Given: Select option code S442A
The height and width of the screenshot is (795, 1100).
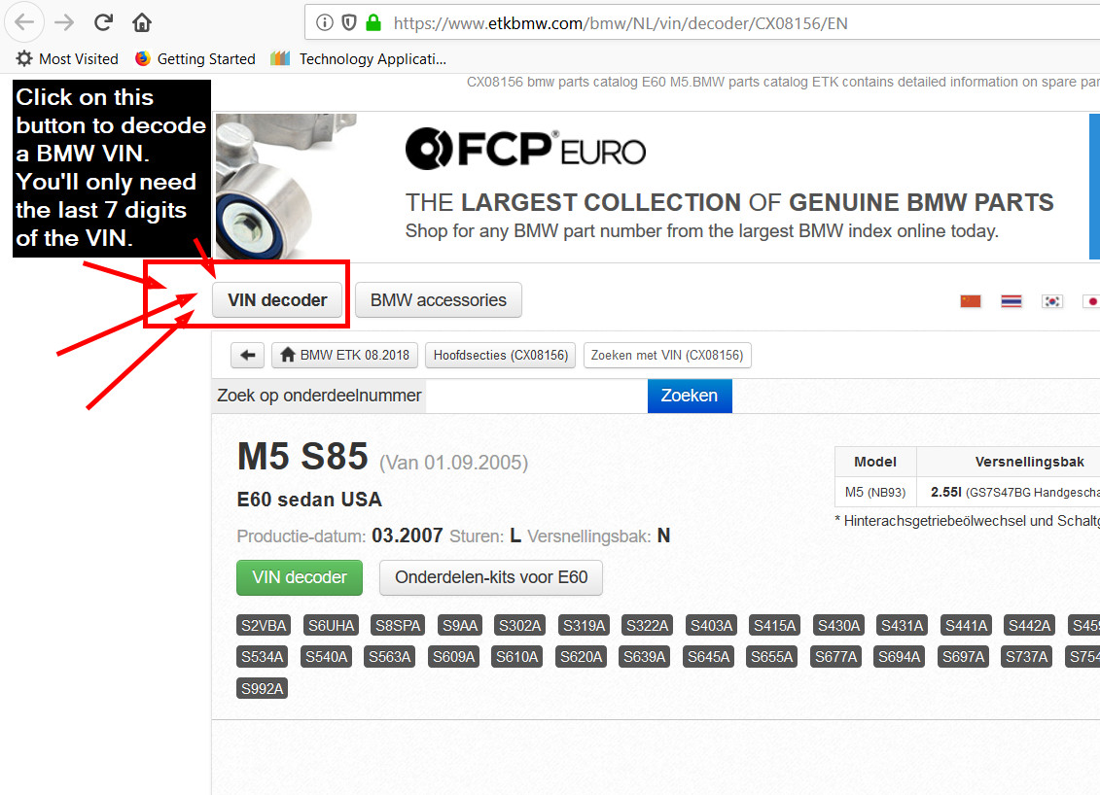Looking at the screenshot, I should coord(1029,625).
